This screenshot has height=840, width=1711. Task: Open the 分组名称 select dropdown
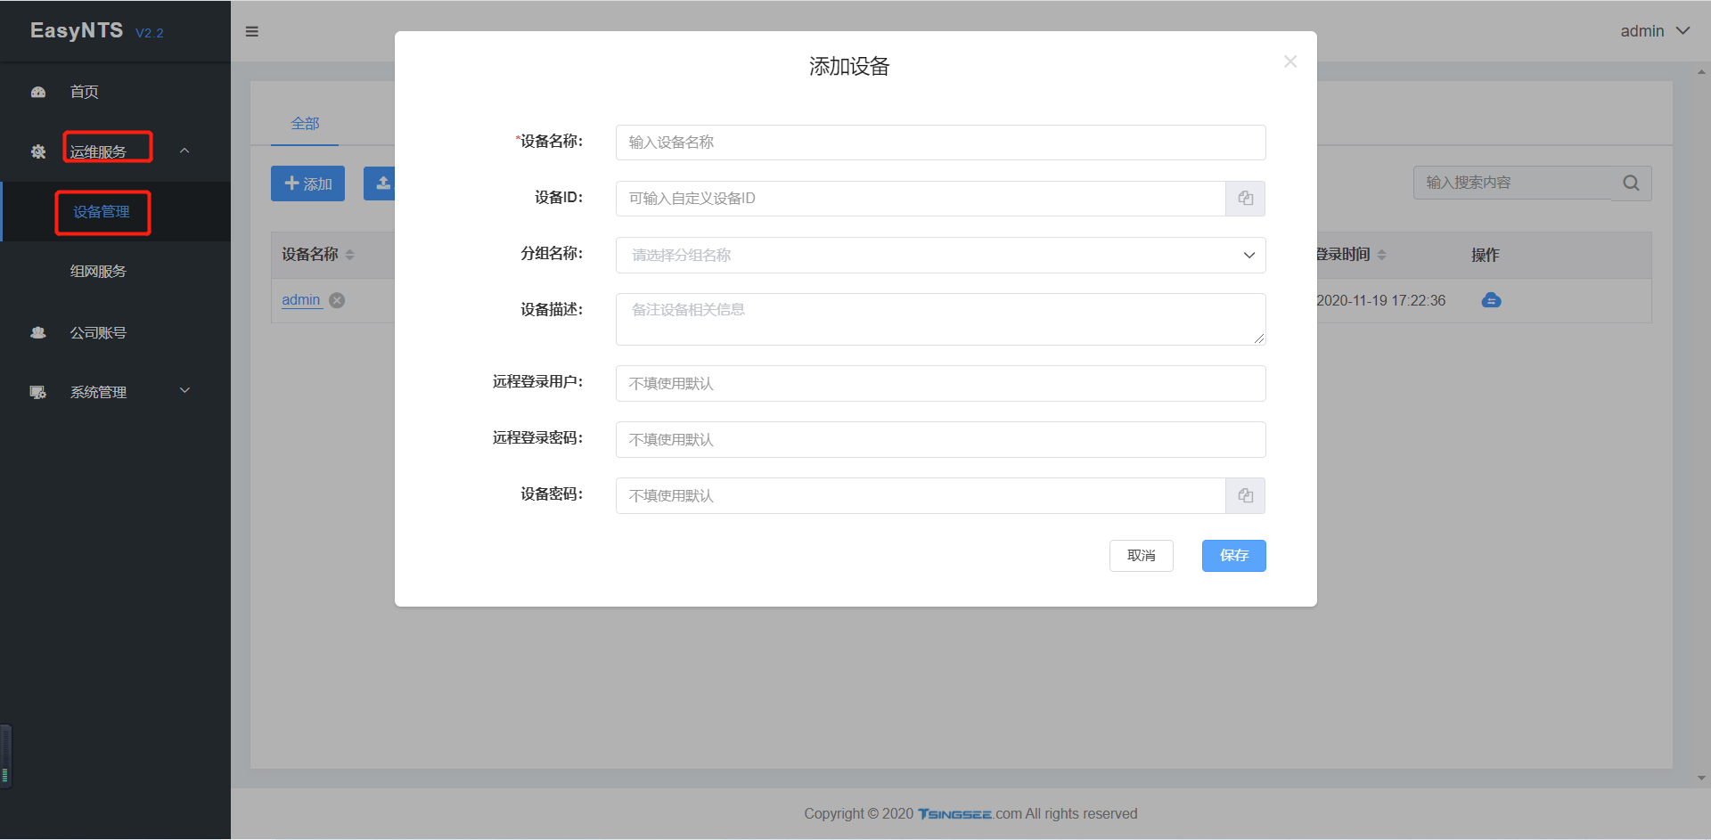(941, 255)
